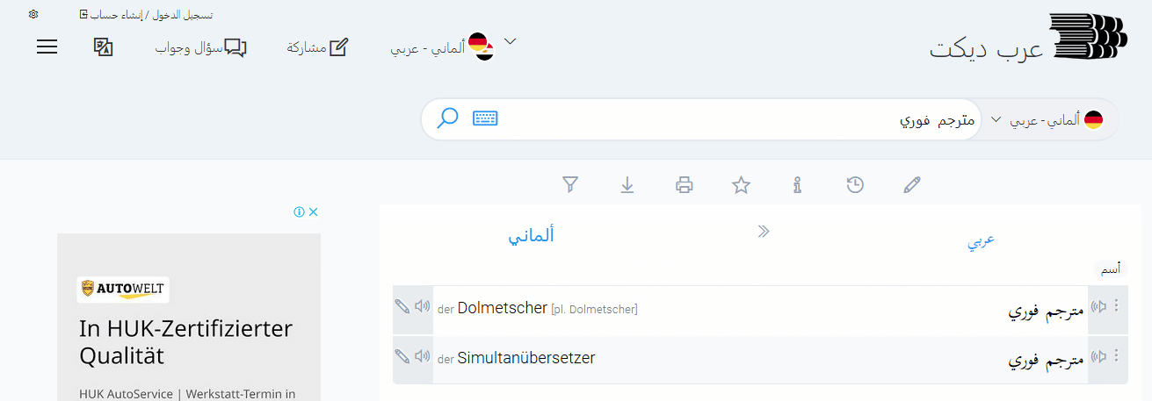This screenshot has height=401, width=1152.
Task: Click the printer icon
Action: point(685,184)
